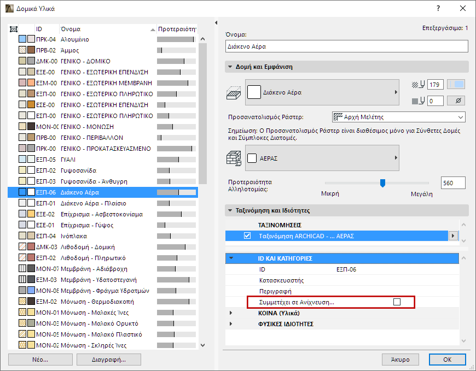Click the help question mark icon

pos(437,9)
